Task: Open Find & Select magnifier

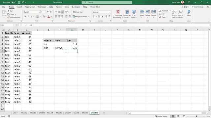Action: (180, 14)
